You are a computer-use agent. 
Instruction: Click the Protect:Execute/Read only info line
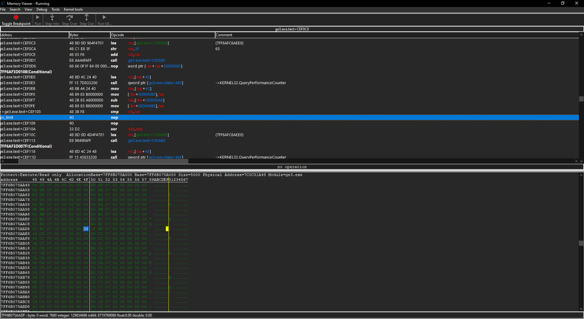(x=152, y=175)
